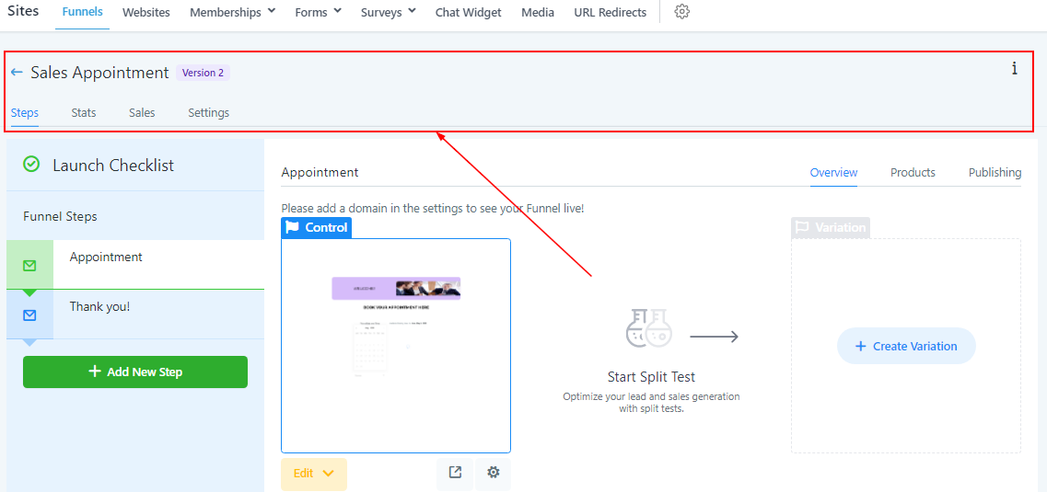The width and height of the screenshot is (1047, 492).
Task: Click the envelope icon for Appointment step
Action: [29, 266]
